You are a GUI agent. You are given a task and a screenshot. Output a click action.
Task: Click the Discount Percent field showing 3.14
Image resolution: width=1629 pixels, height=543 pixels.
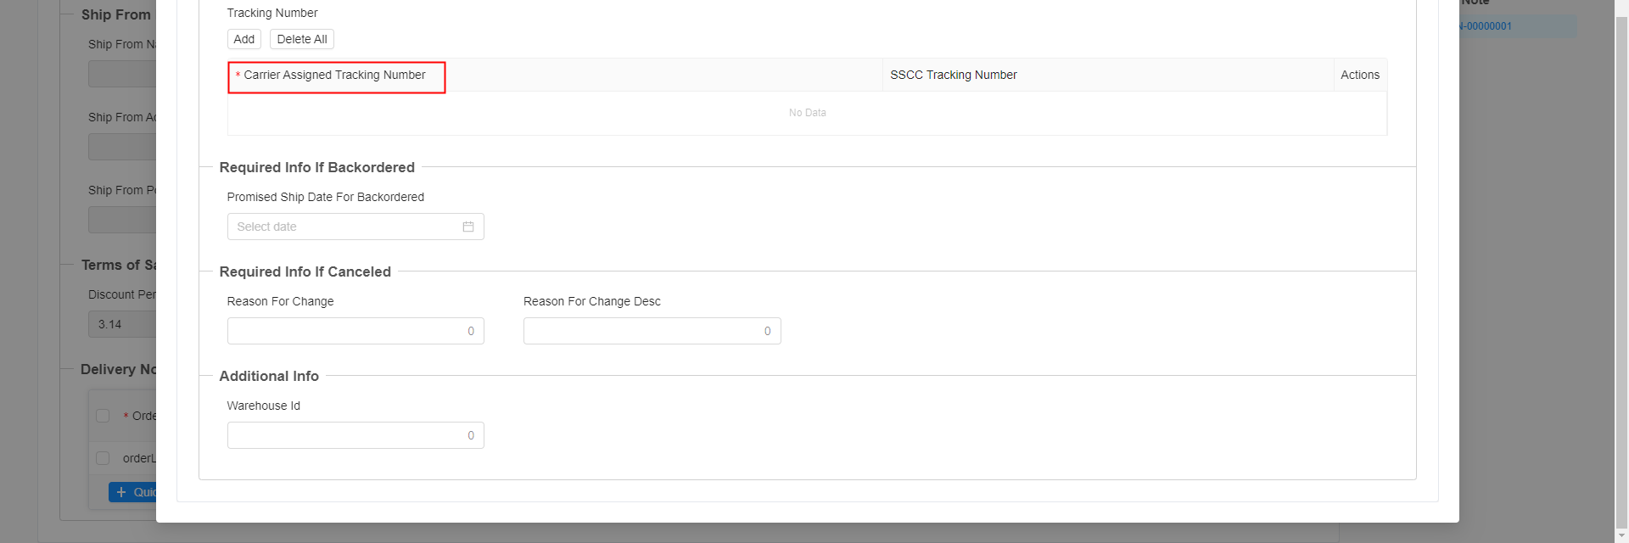coord(122,324)
